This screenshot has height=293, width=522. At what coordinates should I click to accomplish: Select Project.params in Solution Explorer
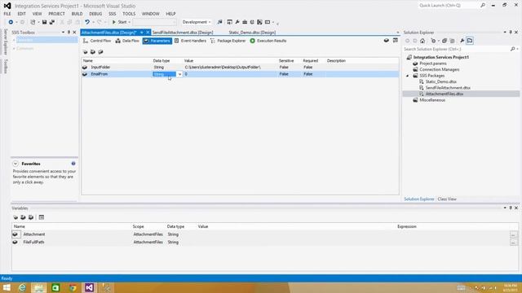tap(433, 63)
